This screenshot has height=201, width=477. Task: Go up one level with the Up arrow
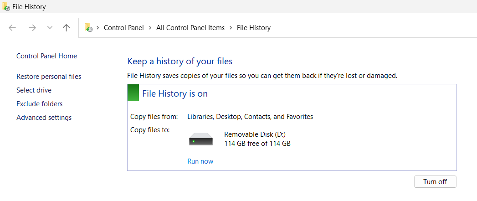click(x=66, y=28)
